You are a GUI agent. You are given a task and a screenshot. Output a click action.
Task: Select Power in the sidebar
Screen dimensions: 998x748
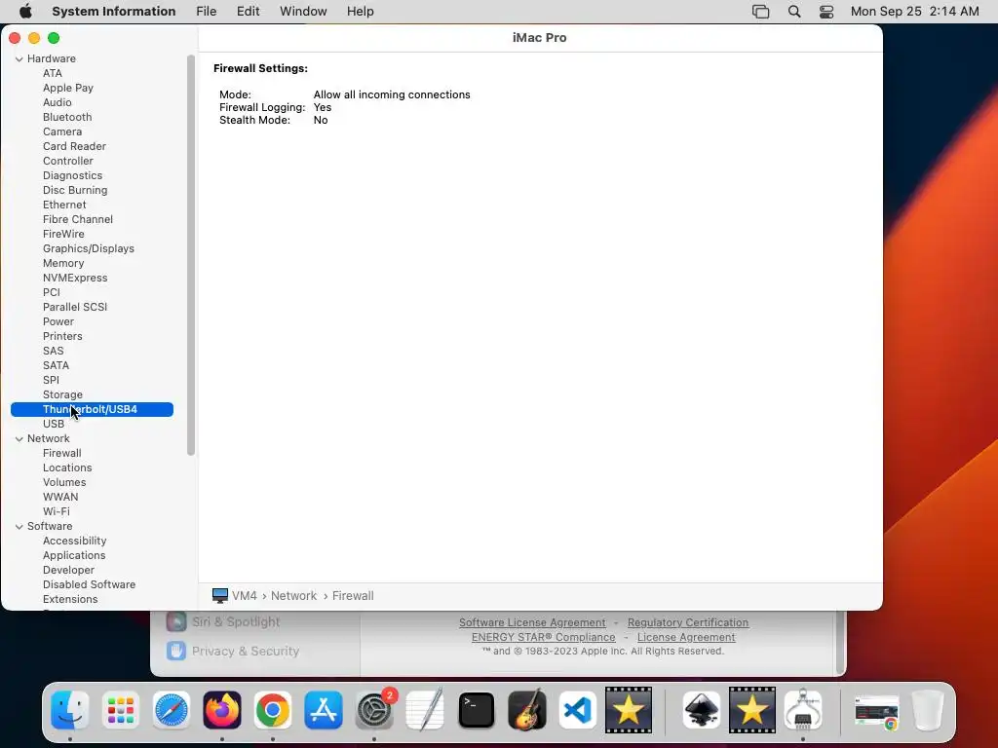tap(58, 321)
